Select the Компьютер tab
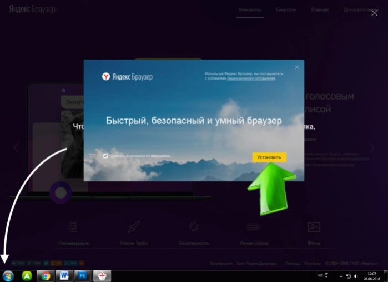388x282 pixels. coord(250,9)
